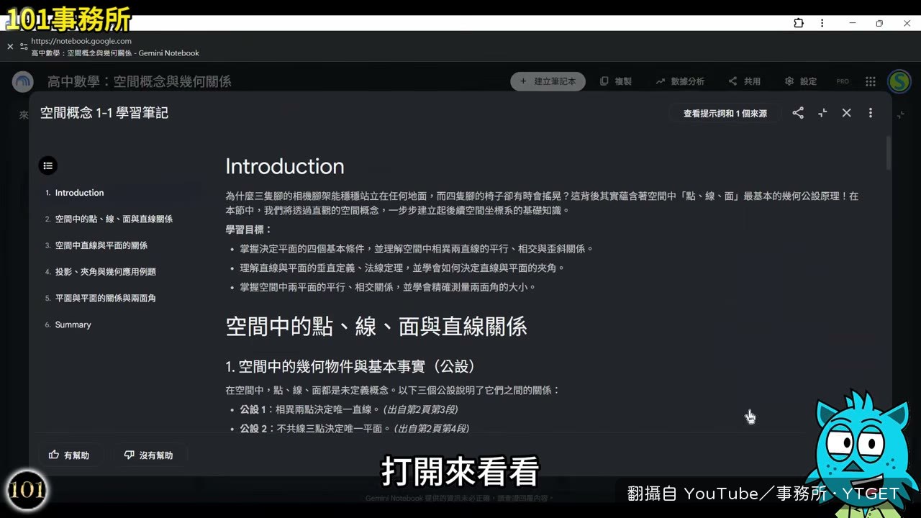
Task: Jump to the Introduction outline entry
Action: (79, 193)
